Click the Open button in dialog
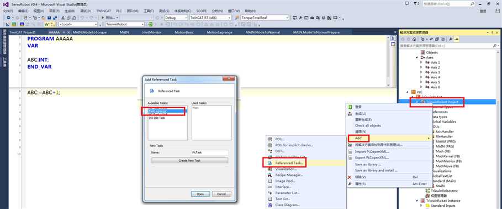 coord(200,194)
